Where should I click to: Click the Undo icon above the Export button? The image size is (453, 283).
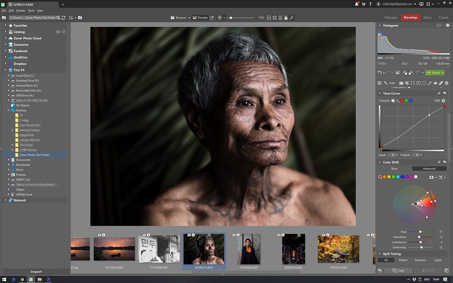(x=379, y=72)
